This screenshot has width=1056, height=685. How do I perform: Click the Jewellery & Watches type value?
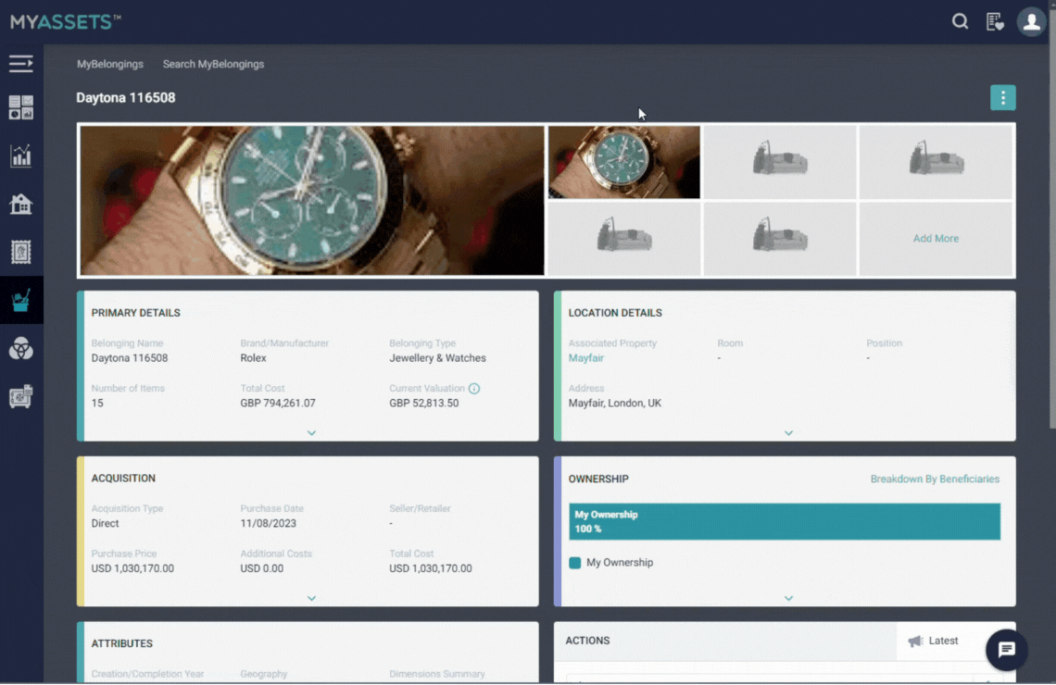437,358
